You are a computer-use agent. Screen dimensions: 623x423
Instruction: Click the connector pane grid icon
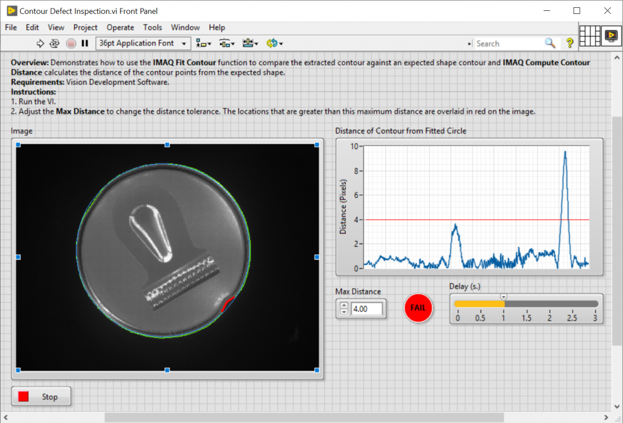590,36
